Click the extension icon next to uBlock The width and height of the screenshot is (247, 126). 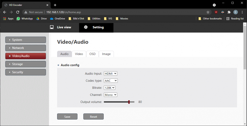tap(223, 12)
